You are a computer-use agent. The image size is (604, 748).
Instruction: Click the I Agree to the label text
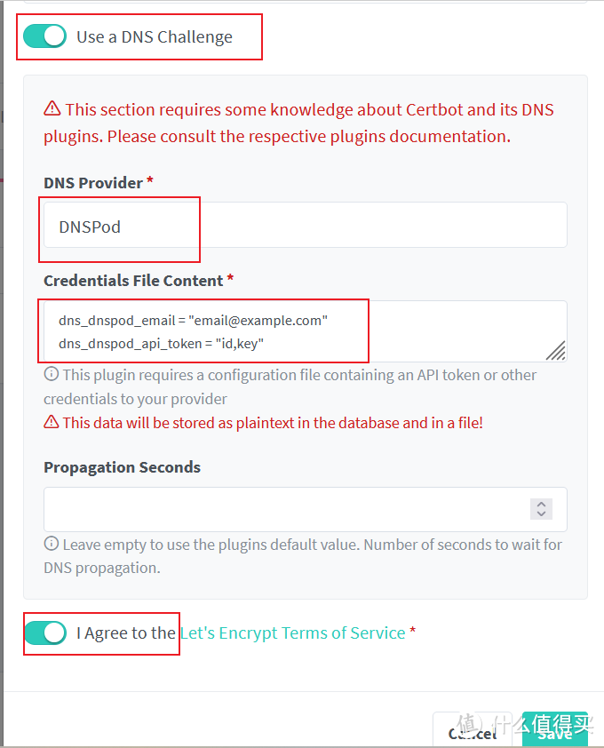point(126,633)
